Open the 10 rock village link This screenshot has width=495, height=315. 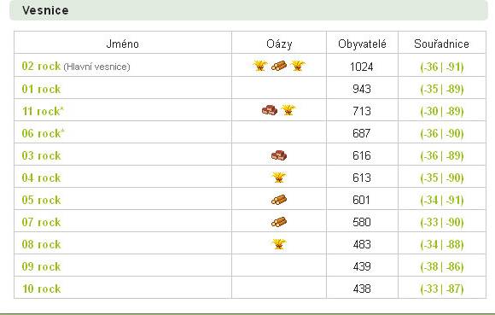tap(41, 289)
